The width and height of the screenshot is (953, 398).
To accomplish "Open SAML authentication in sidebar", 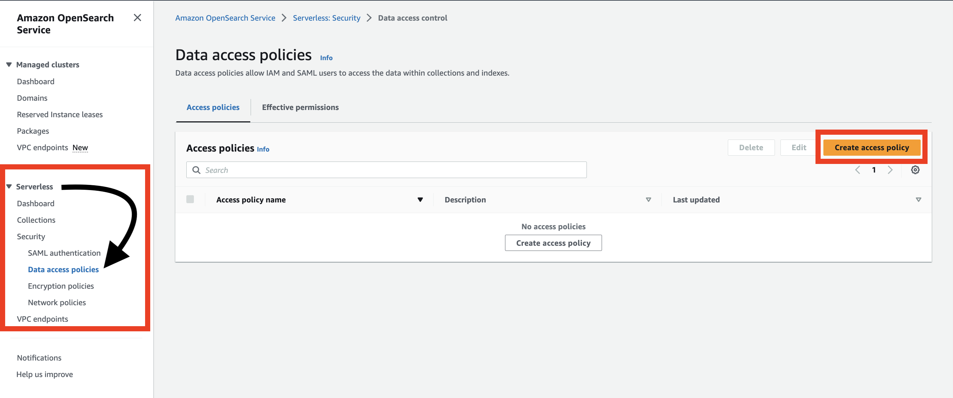I will pos(64,253).
